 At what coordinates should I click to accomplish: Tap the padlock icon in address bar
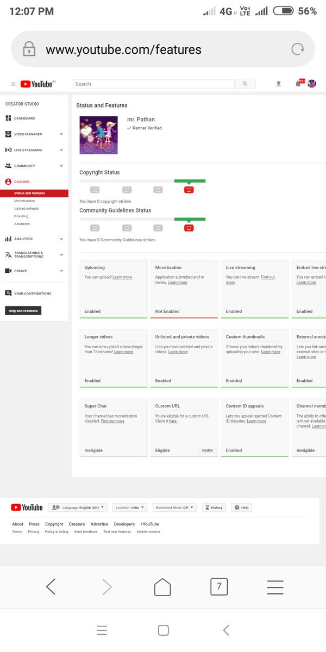pyautogui.click(x=29, y=49)
